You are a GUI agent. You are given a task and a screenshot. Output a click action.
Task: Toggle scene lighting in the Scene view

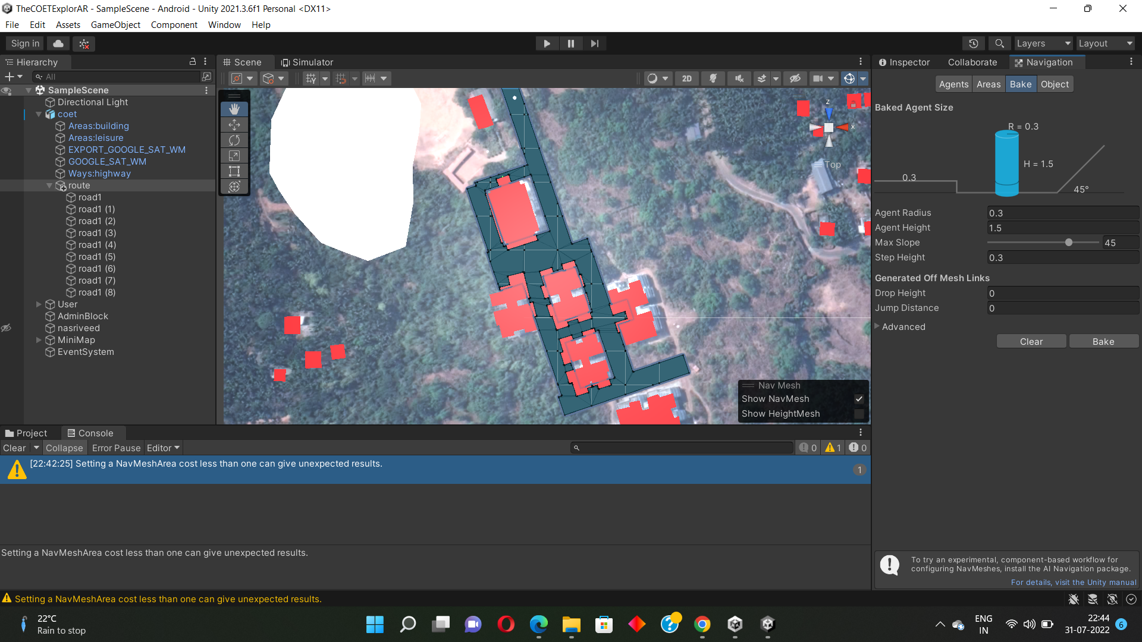tap(713, 78)
